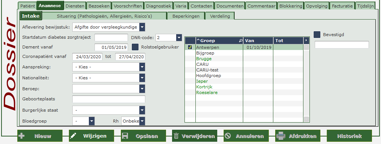The image size is (381, 144).
Task: Open the Aflevering bewijsstuk dropdown
Action: point(142,27)
